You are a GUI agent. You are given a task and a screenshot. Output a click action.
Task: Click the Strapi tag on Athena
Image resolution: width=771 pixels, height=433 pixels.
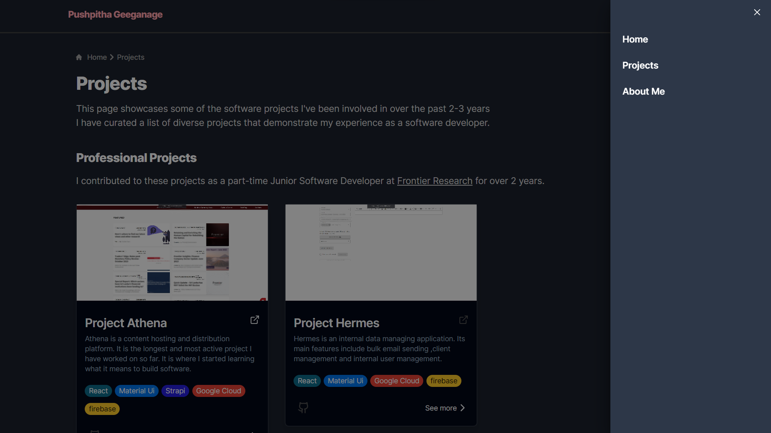pos(175,391)
